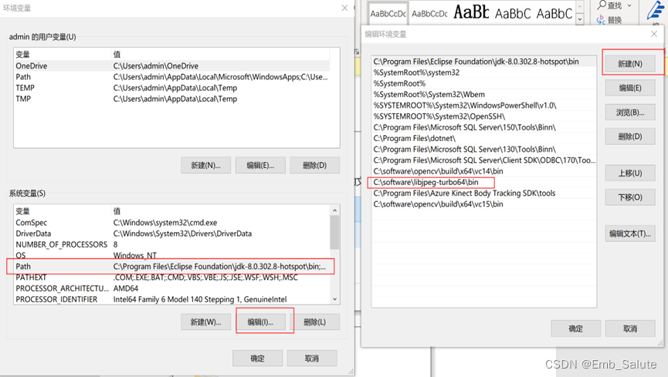Apply last AaBbC style in Word gallery
Image resolution: width=668 pixels, height=377 pixels.
[554, 14]
